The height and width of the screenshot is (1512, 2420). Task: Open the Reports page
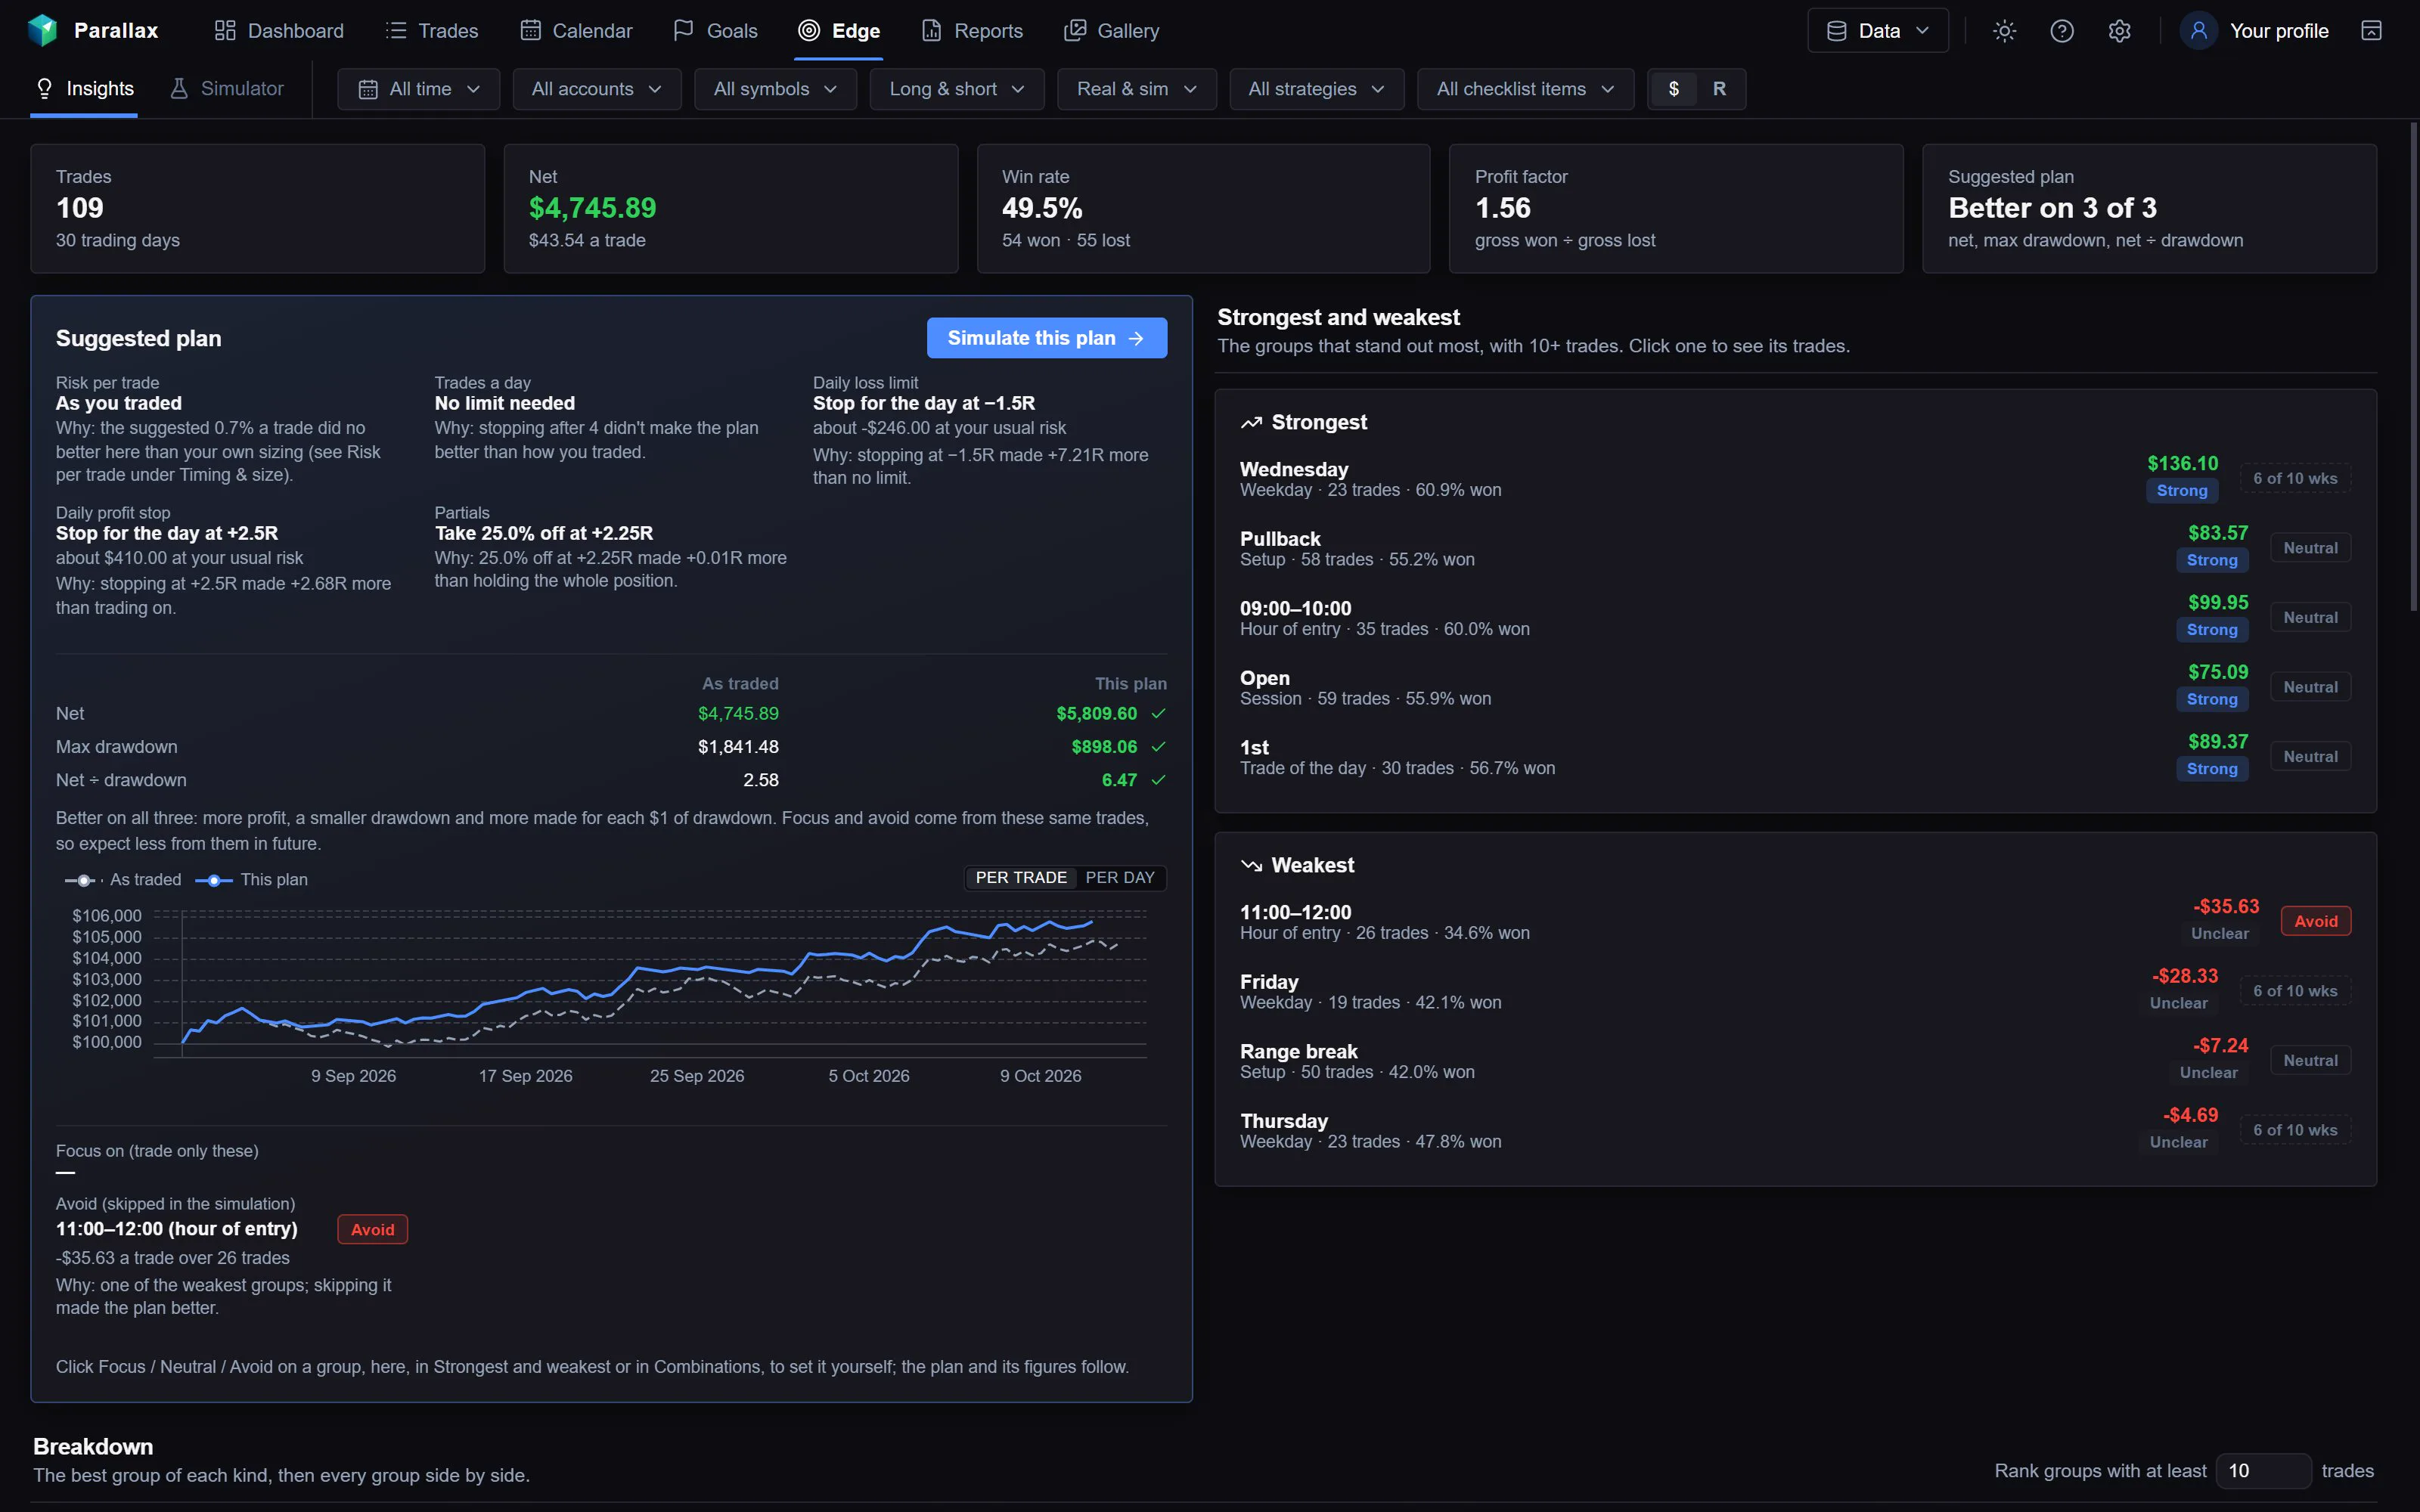coord(972,31)
